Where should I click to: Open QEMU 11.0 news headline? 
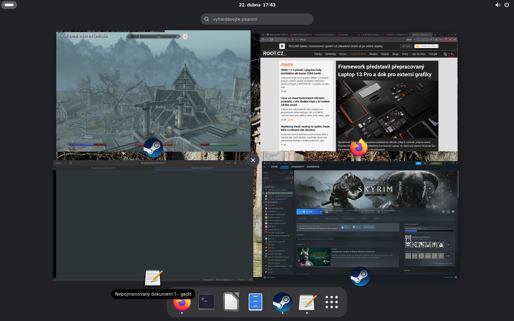[x=301, y=72]
